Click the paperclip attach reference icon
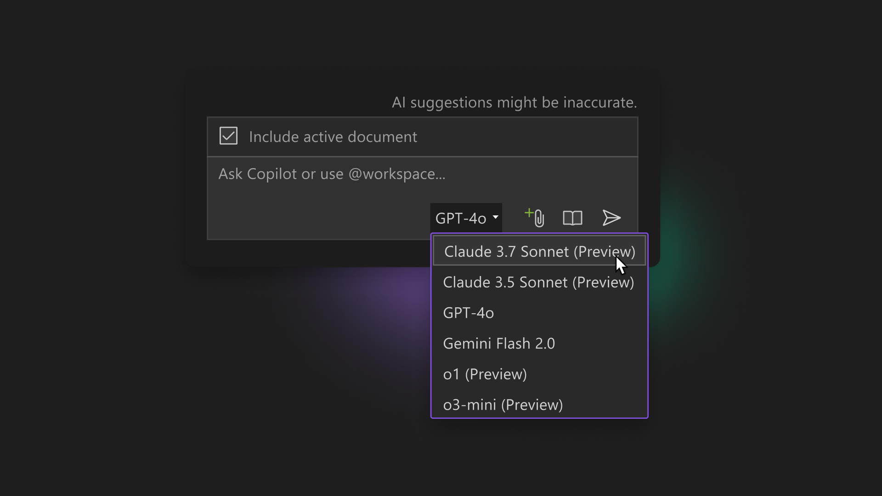The image size is (882, 496). pyautogui.click(x=539, y=219)
